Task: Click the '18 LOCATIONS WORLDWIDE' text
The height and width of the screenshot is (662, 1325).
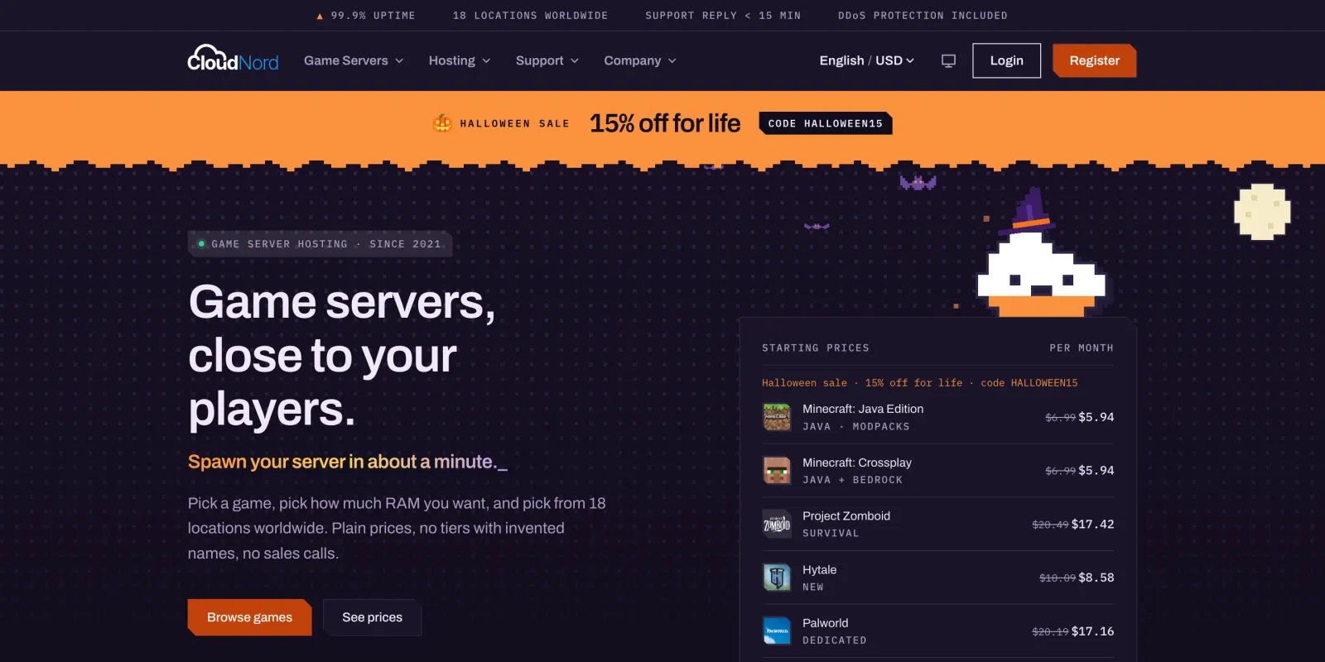Action: tap(530, 16)
